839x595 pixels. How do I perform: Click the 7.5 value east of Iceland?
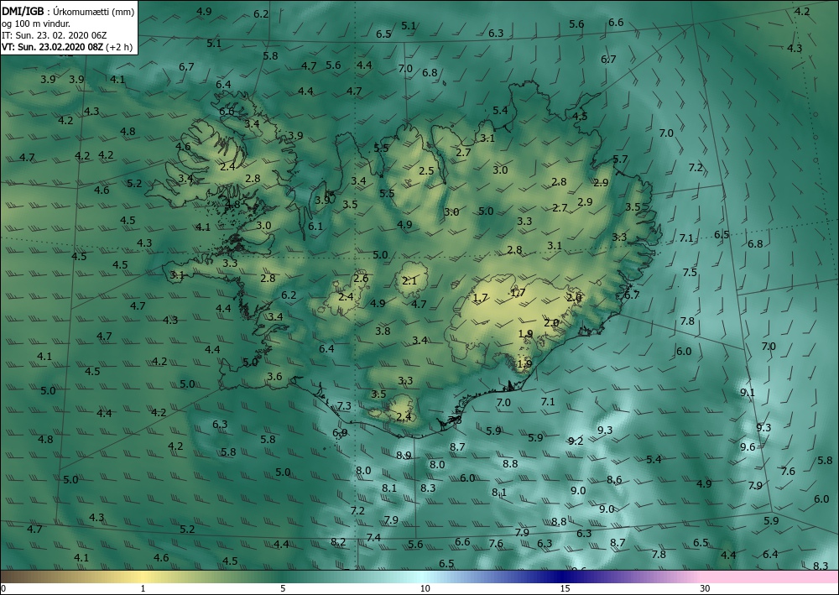tap(690, 273)
